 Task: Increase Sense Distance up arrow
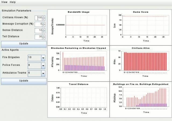coord(44,29)
